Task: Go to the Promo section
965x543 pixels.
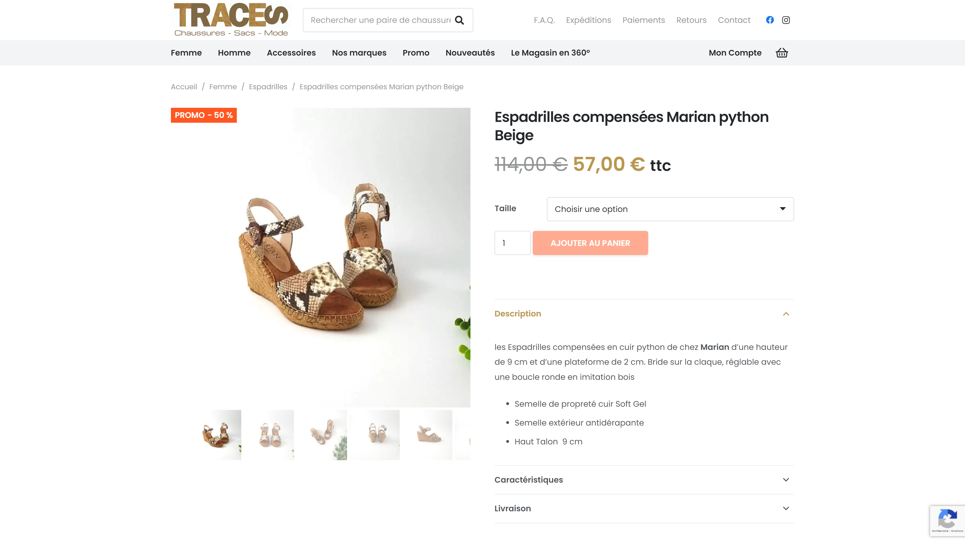Action: [x=416, y=53]
